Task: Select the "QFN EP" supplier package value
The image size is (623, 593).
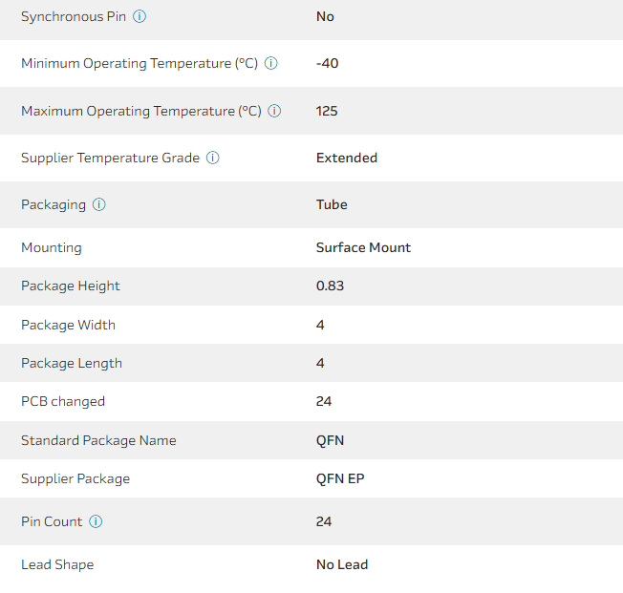Action: (x=342, y=478)
